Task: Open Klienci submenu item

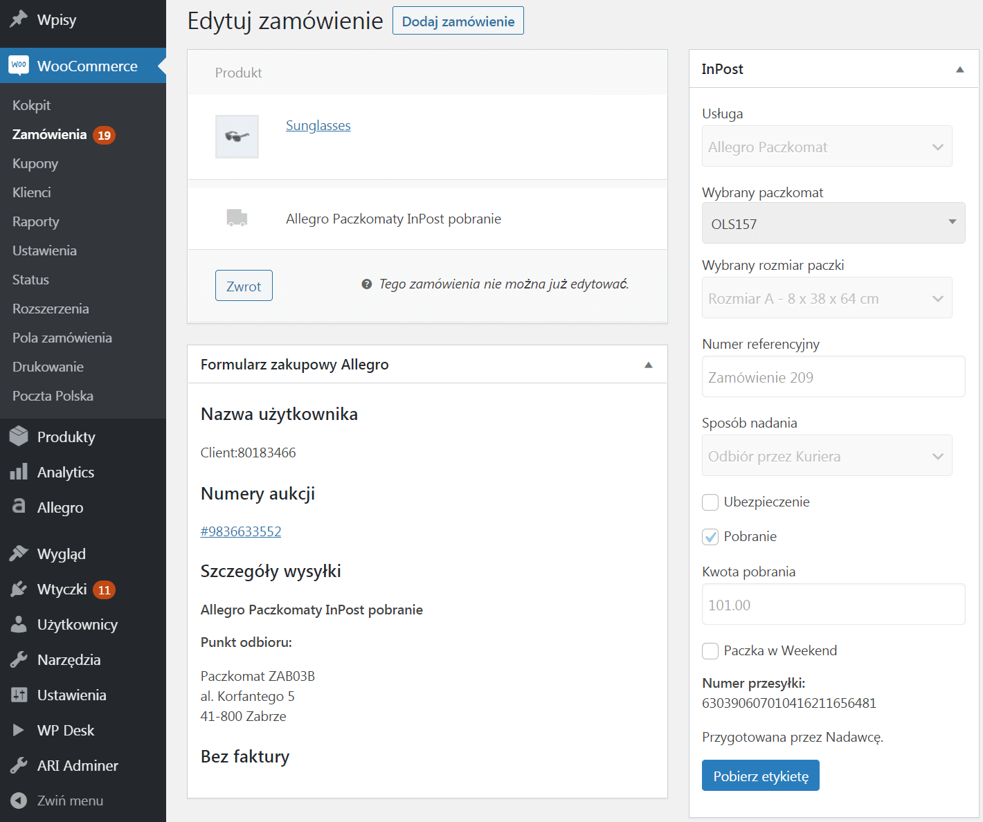Action: pyautogui.click(x=32, y=192)
